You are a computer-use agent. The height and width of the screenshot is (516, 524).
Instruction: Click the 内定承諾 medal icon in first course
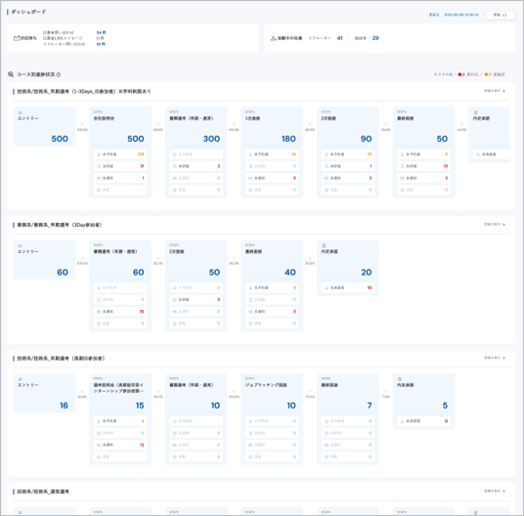coord(475,112)
